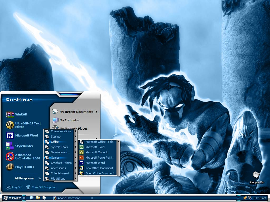Screen dimensions: 270x202
Task: Select System Tools program folder
Action: (x=60, y=147)
